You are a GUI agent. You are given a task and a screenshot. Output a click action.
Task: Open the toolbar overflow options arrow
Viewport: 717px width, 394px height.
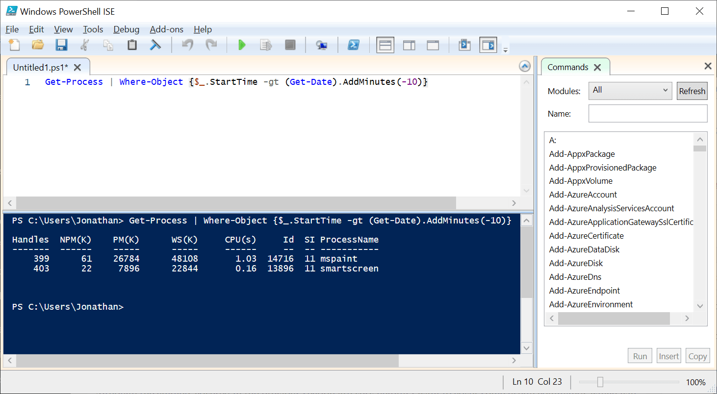click(x=506, y=49)
